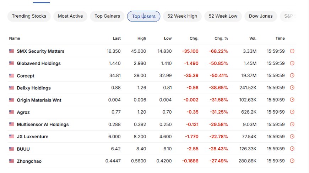The width and height of the screenshot is (309, 173).
Task: Click the Last column header
Action: [x=116, y=38]
